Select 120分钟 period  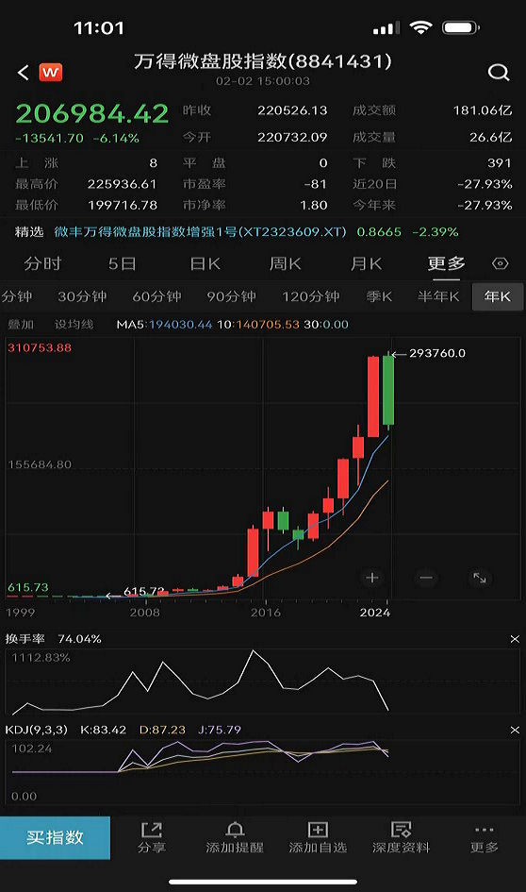tap(311, 296)
